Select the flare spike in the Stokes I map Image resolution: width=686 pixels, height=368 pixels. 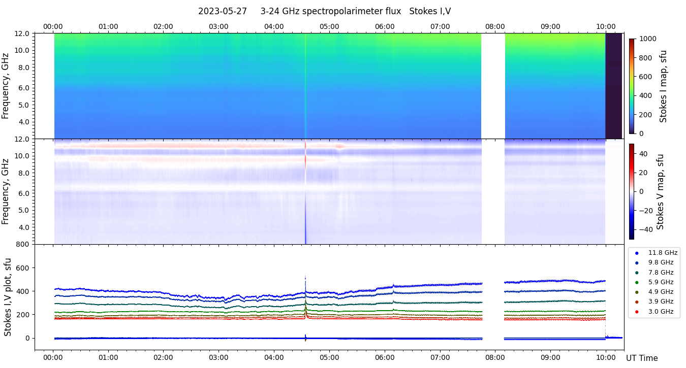click(305, 86)
